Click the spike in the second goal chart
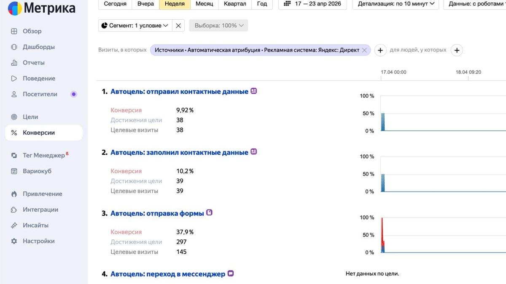The height and width of the screenshot is (284, 506). (382, 183)
